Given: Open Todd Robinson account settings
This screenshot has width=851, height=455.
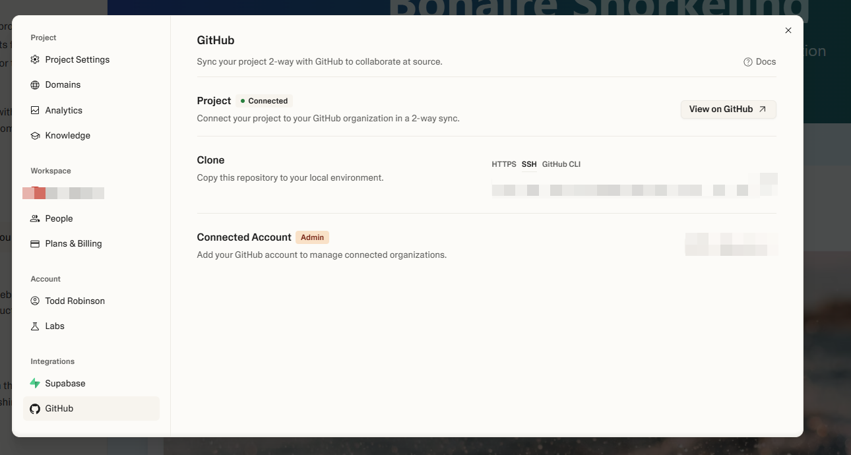Looking at the screenshot, I should pyautogui.click(x=75, y=301).
